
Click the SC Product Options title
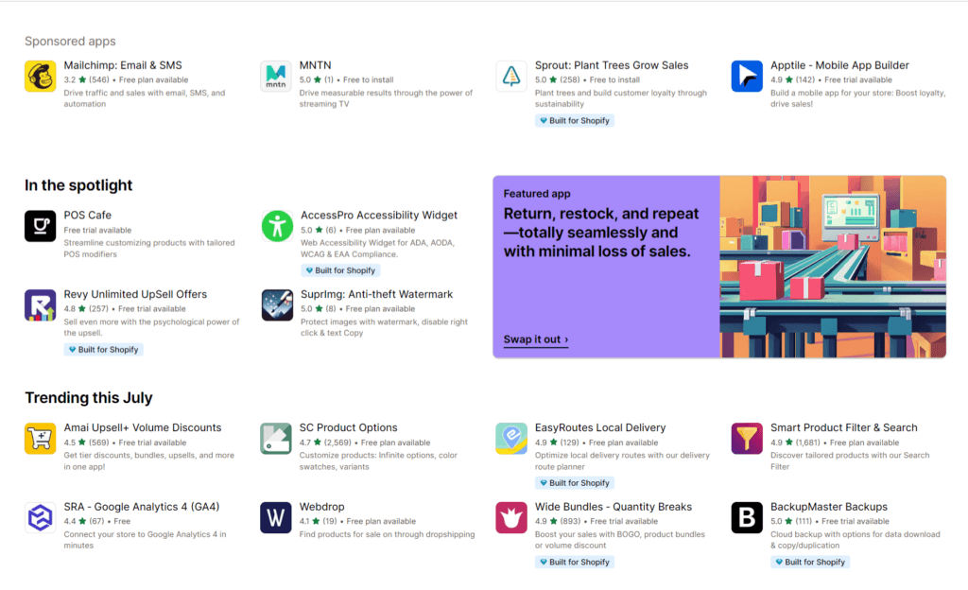click(348, 427)
